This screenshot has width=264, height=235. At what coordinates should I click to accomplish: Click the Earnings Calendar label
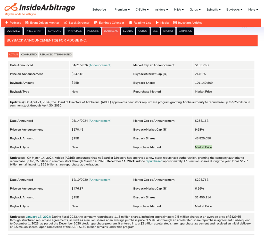pyautogui.click(x=111, y=23)
